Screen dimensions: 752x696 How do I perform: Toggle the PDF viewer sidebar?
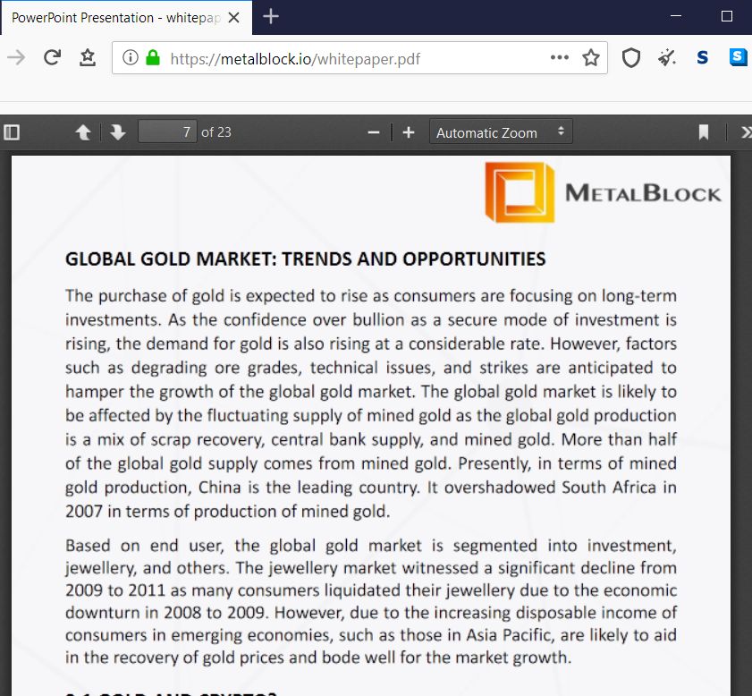click(12, 132)
